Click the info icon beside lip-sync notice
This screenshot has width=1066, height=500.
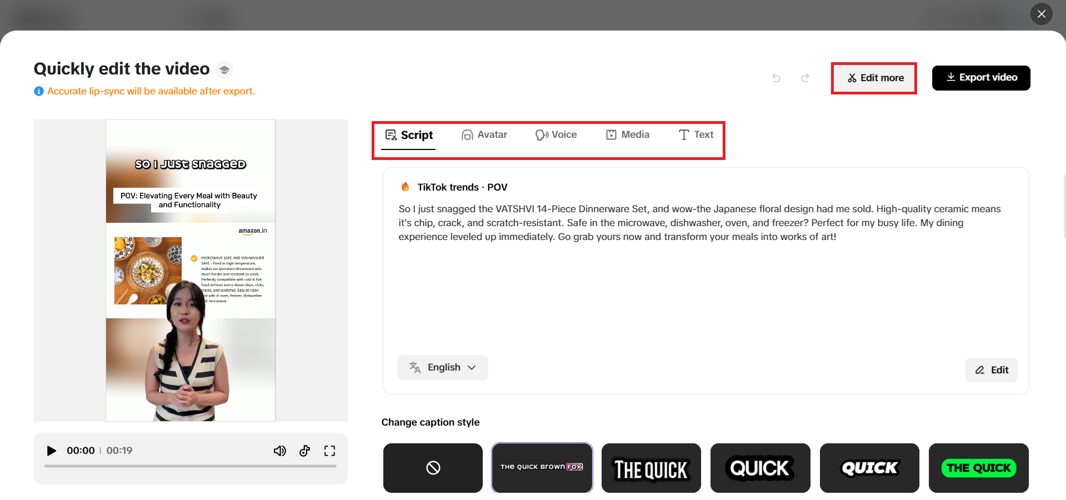pos(39,91)
